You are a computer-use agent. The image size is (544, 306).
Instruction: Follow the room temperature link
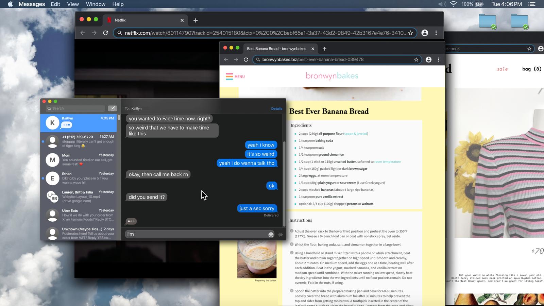point(387,162)
